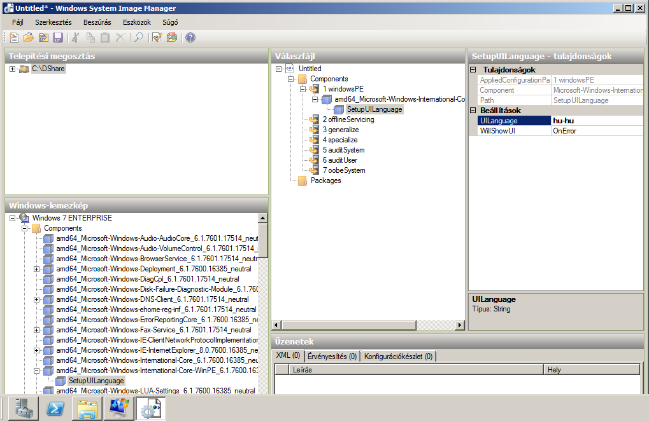Click the answer file scrollbar right arrow
This screenshot has height=422, width=649.
tap(459, 325)
